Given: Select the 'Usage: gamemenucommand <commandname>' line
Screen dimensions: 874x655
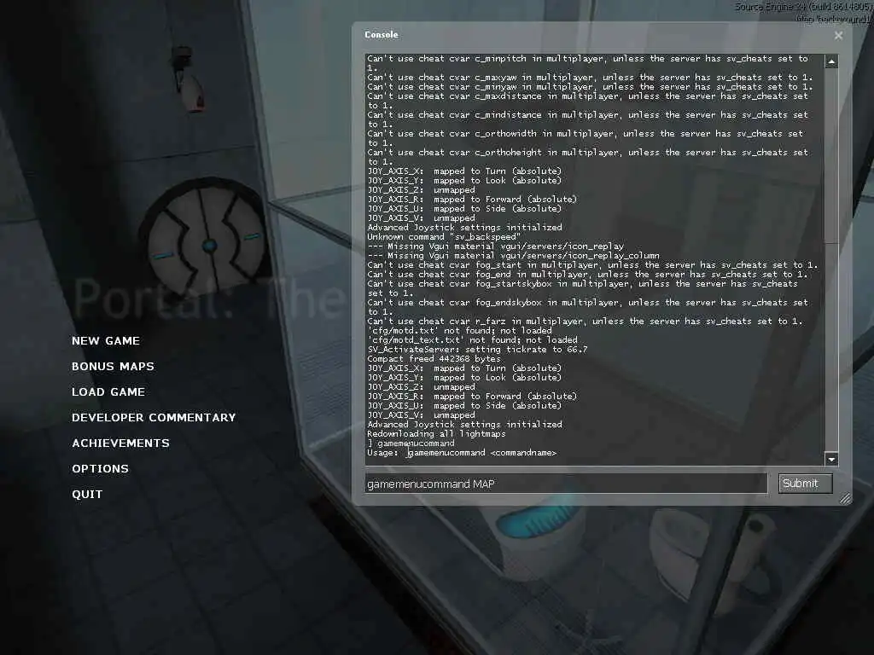Looking at the screenshot, I should click(x=462, y=452).
